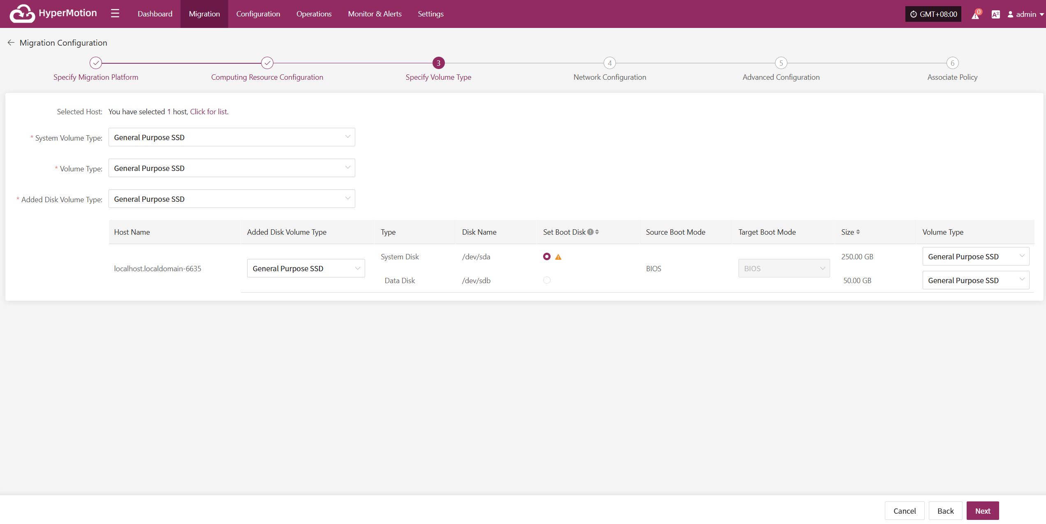Open the admin user menu
This screenshot has height=524, width=1046.
point(1025,14)
